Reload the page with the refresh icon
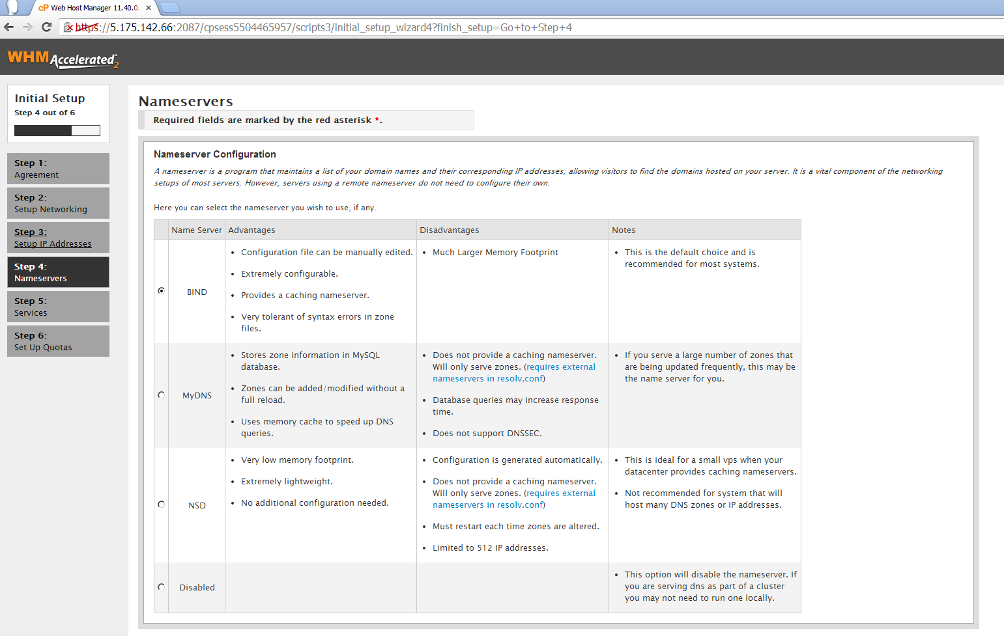 pyautogui.click(x=46, y=27)
